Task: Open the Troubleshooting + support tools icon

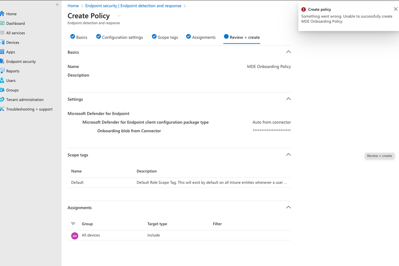Action: pos(2,109)
